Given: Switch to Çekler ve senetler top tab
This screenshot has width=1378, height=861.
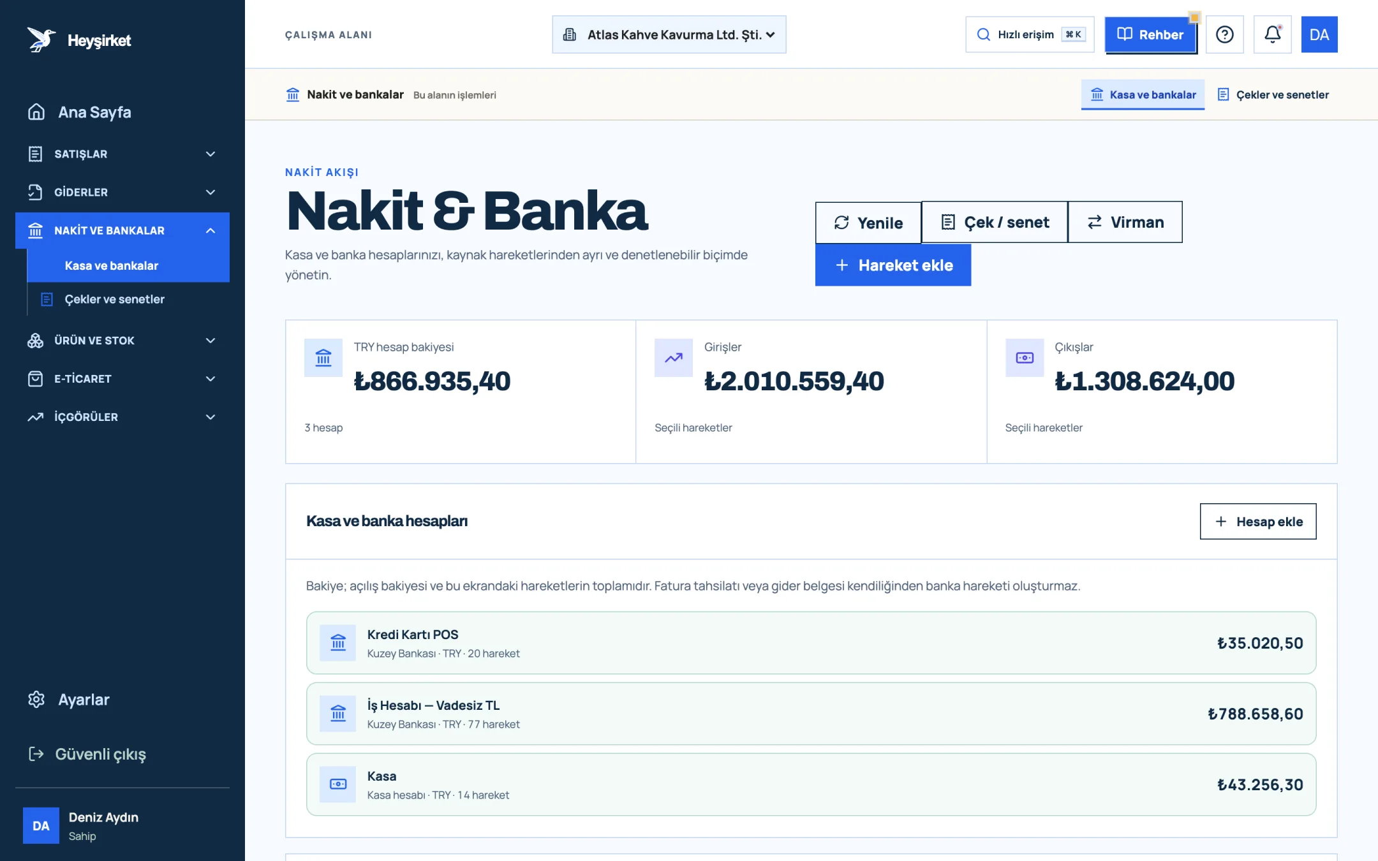Looking at the screenshot, I should pyautogui.click(x=1273, y=95).
